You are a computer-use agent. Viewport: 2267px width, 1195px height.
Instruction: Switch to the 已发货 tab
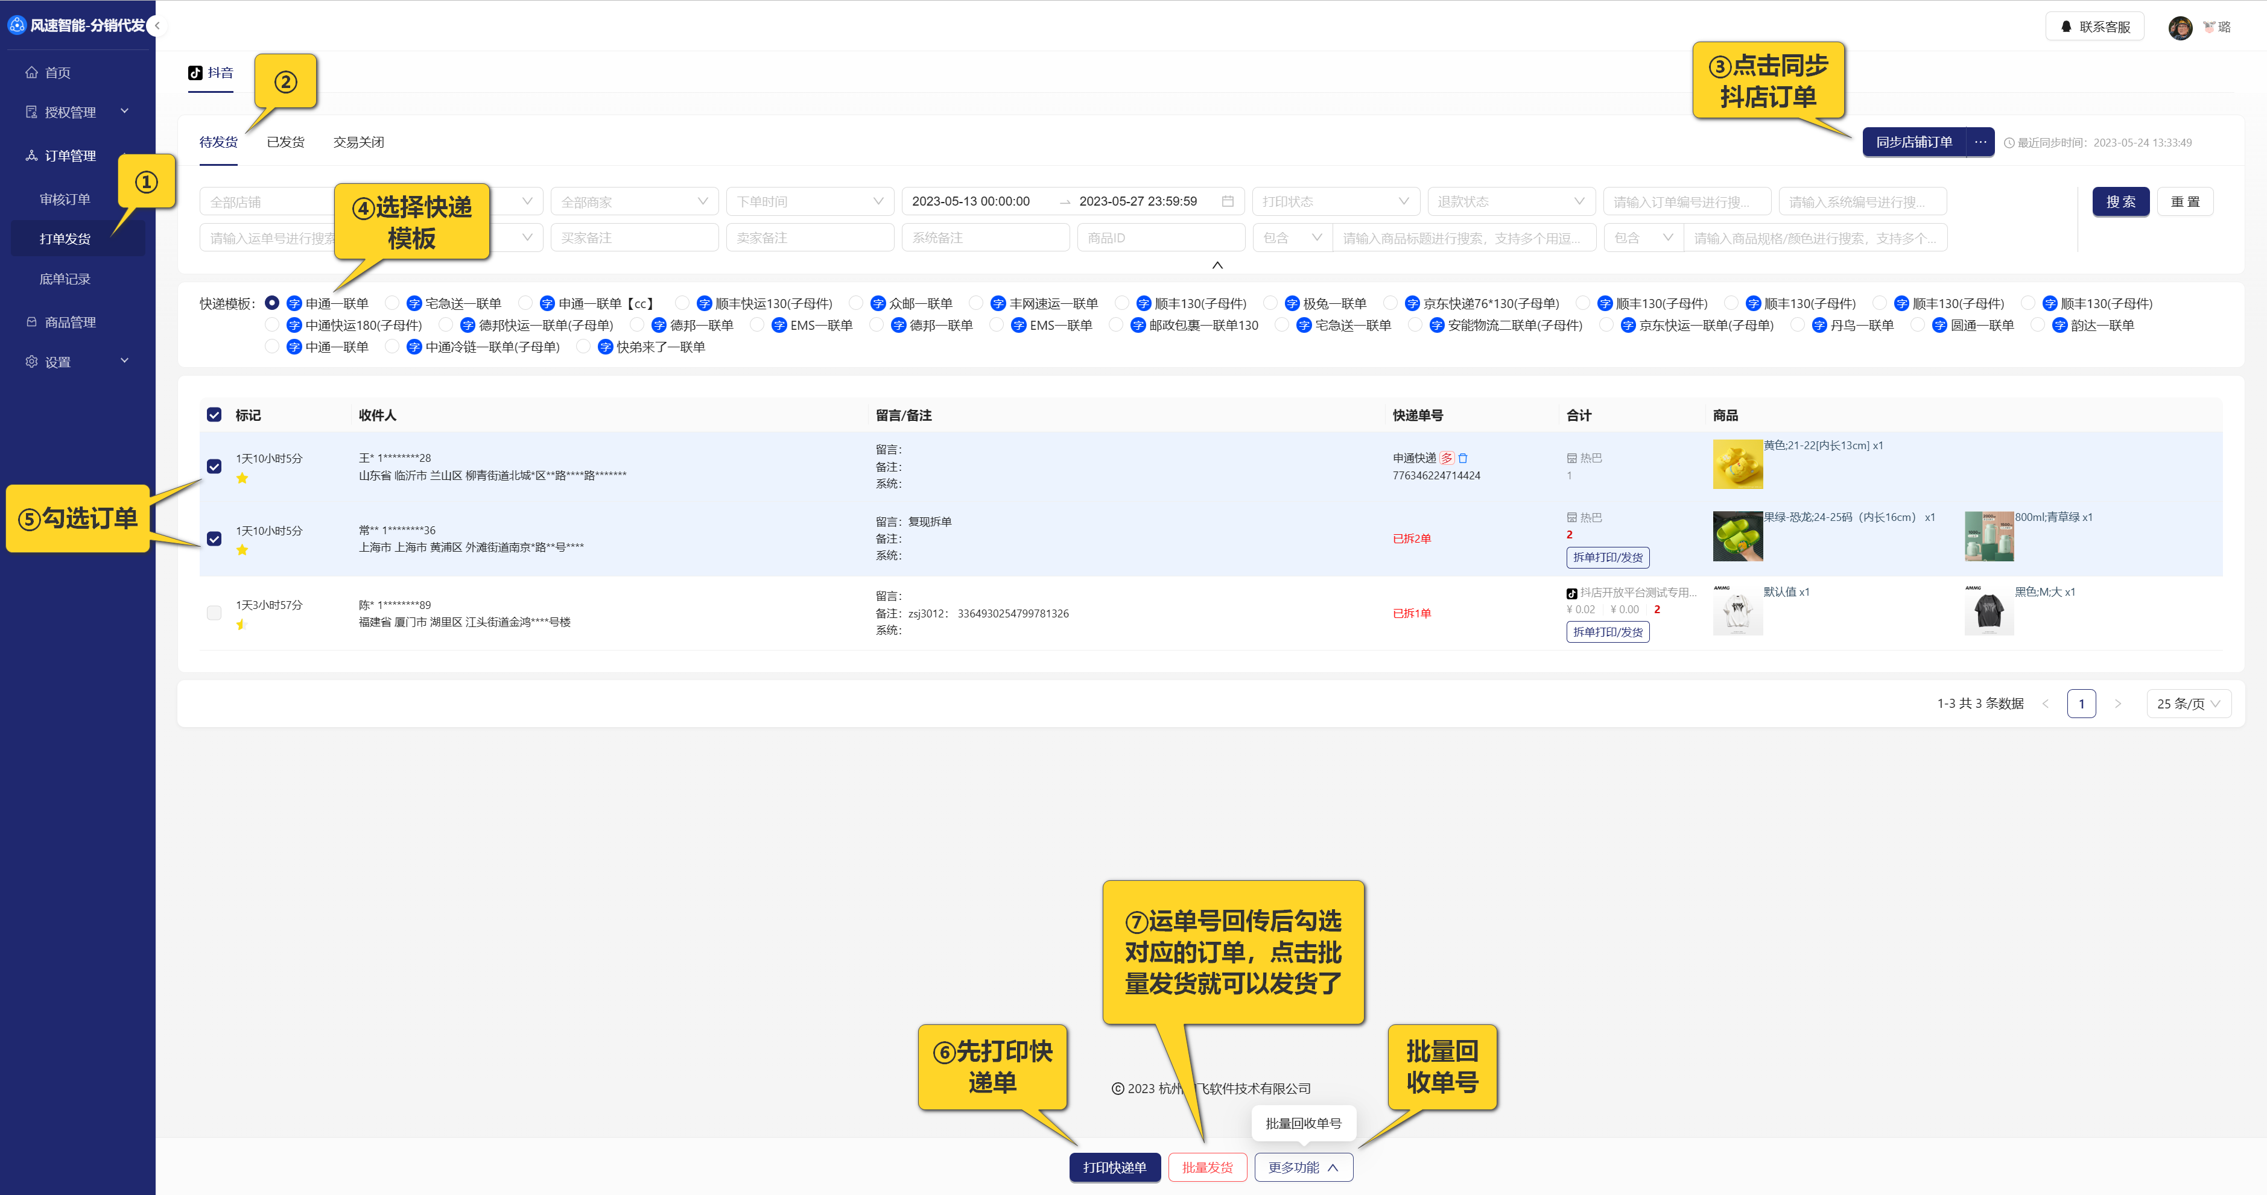[285, 142]
